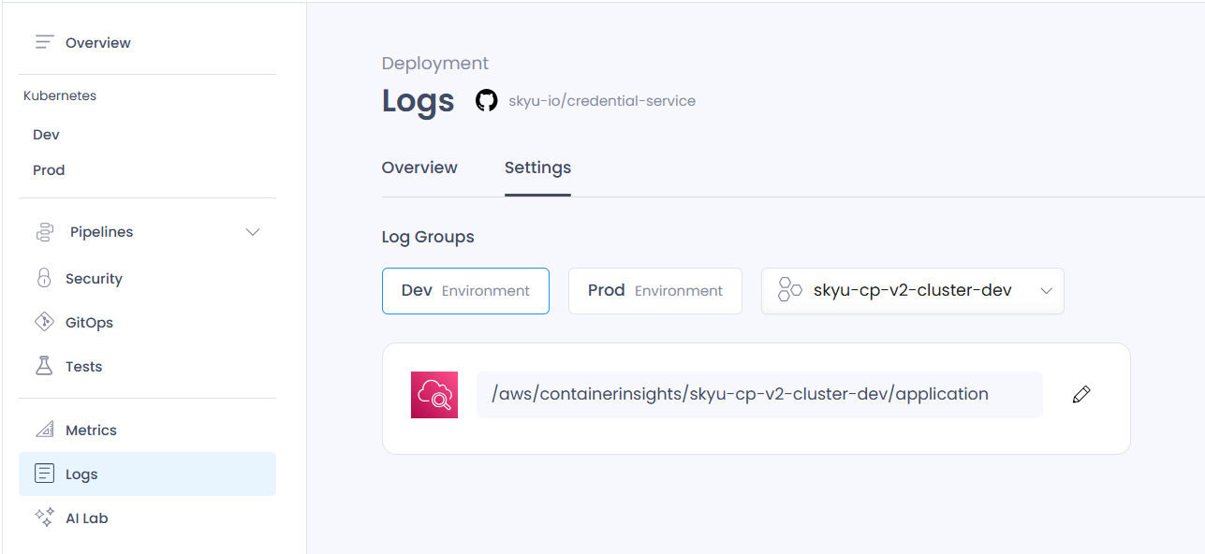Click the pencil edit icon for the log group
Viewport: 1205px width, 554px height.
tap(1081, 395)
